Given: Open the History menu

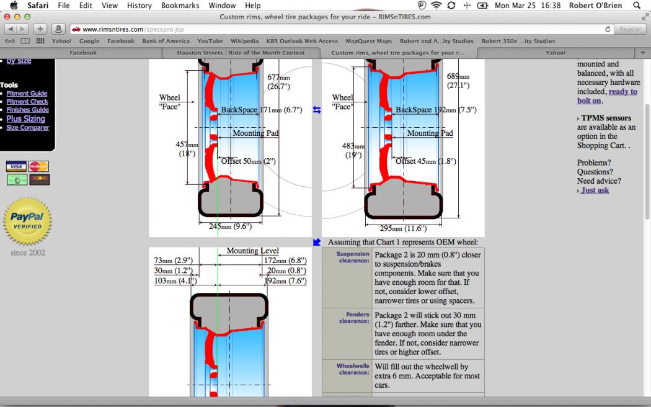Looking at the screenshot, I should [139, 5].
